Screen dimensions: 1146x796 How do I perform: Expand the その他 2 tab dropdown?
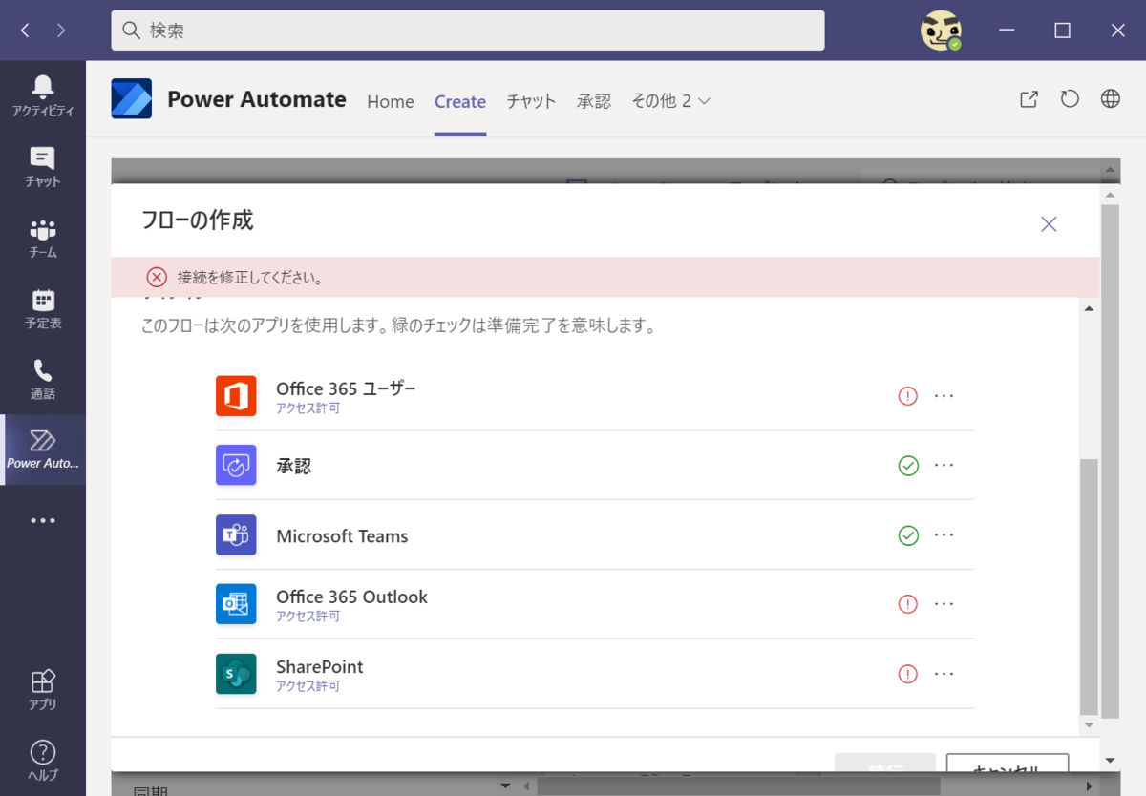(670, 101)
